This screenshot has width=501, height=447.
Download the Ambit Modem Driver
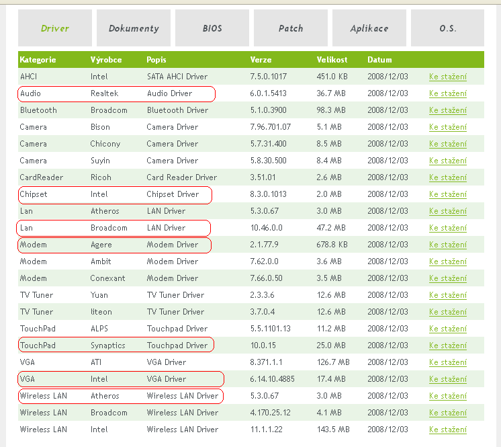[x=448, y=261]
